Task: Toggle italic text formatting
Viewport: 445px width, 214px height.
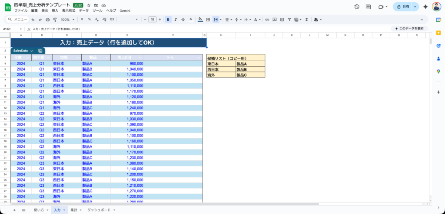Action: click(176, 19)
